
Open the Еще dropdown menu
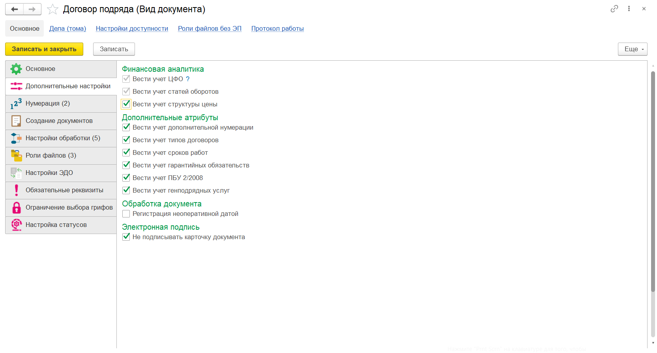tap(632, 49)
